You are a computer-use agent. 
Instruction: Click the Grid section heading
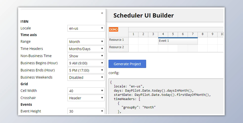(x=24, y=84)
